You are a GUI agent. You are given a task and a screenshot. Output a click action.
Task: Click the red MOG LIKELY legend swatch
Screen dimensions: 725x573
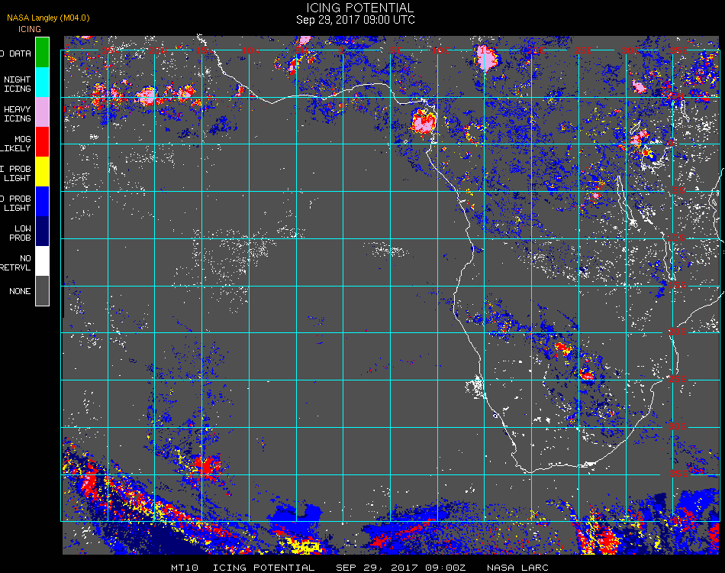(x=42, y=141)
